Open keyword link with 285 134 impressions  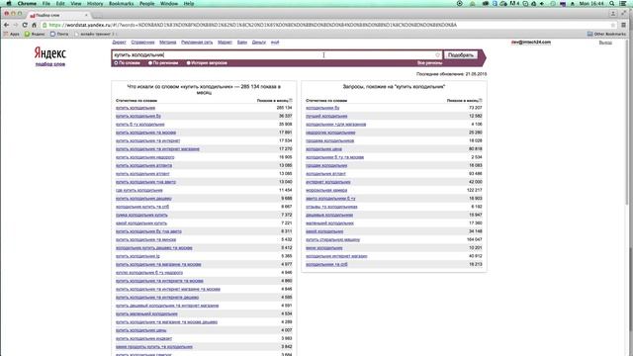click(136, 108)
